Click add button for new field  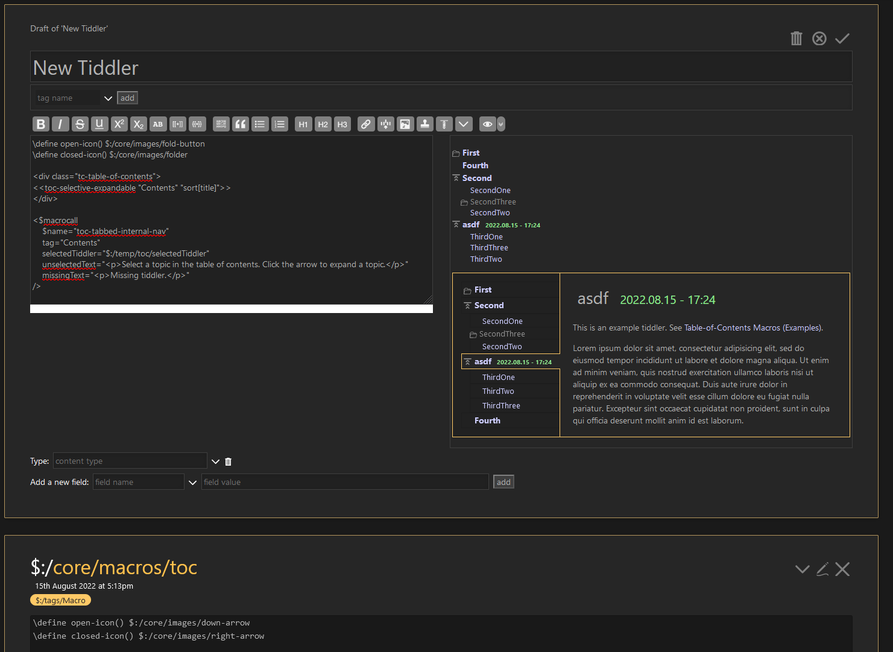503,482
